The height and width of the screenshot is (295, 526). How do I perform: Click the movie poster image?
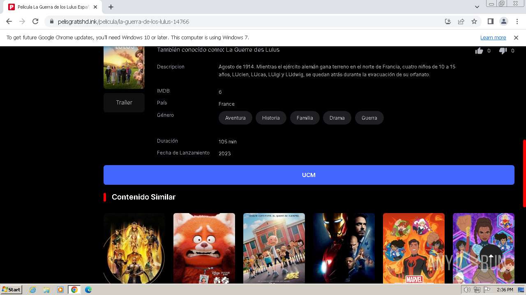click(x=124, y=68)
